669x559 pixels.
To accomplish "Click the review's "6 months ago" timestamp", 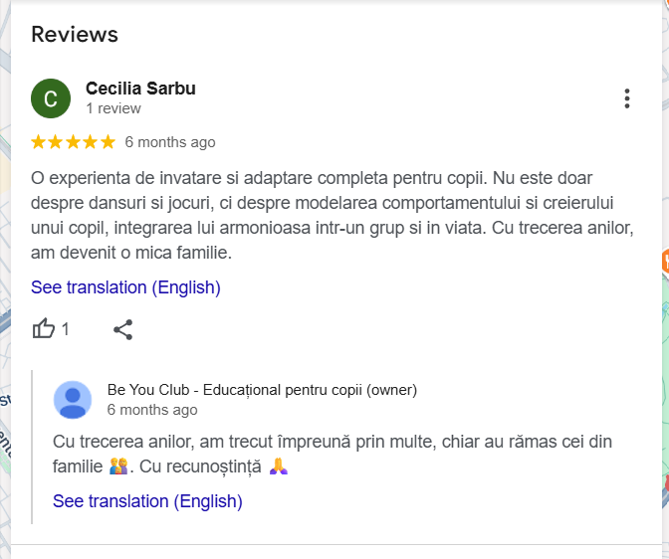I will click(x=170, y=142).
